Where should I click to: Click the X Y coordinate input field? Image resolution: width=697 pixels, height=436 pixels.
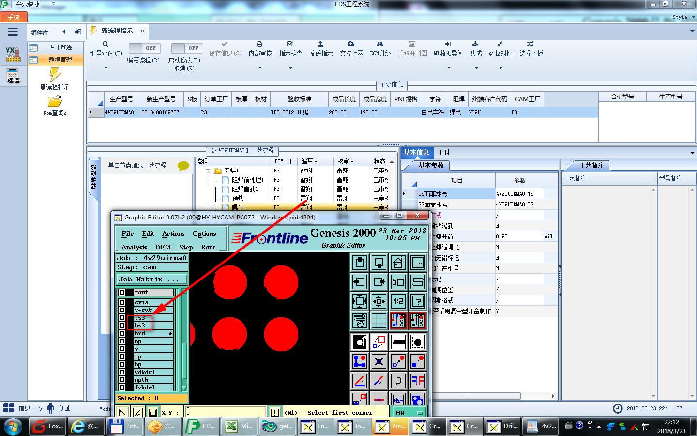tap(225, 412)
